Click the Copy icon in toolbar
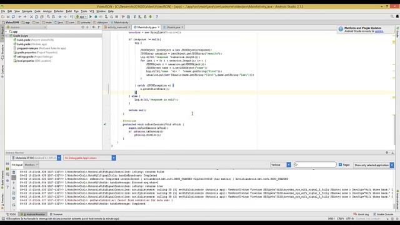Image resolution: width=400 pixels, height=225 pixels. pos(36,17)
